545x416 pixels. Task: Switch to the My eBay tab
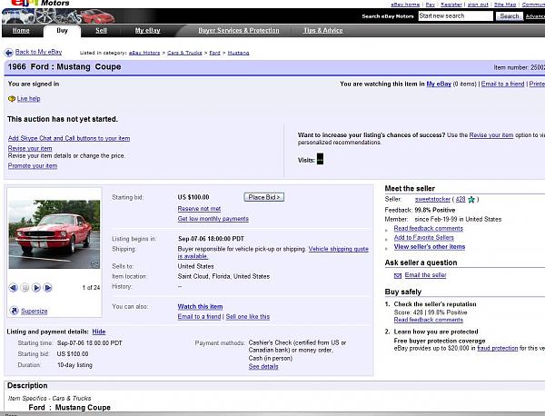click(148, 30)
